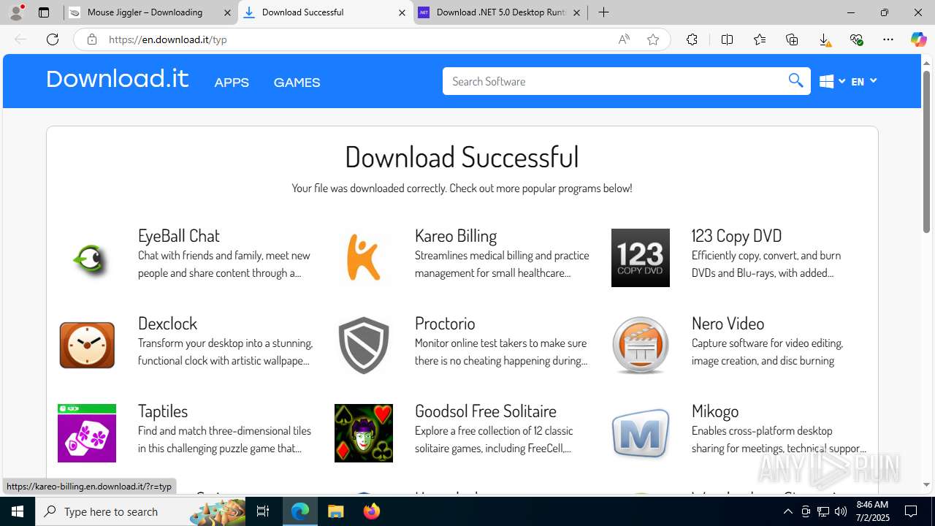Show hidden system tray icons
935x526 pixels.
[x=787, y=511]
